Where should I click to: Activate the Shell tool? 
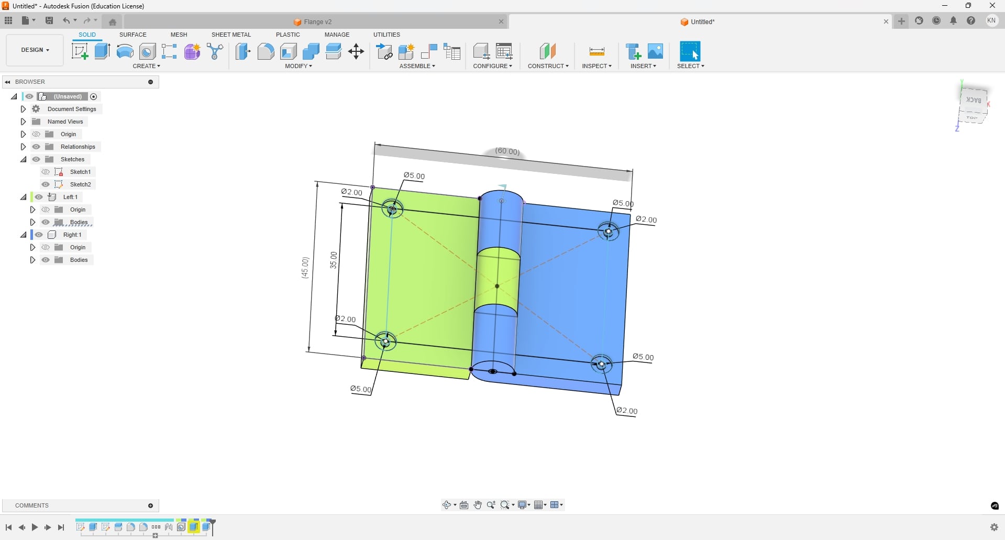[x=288, y=51]
